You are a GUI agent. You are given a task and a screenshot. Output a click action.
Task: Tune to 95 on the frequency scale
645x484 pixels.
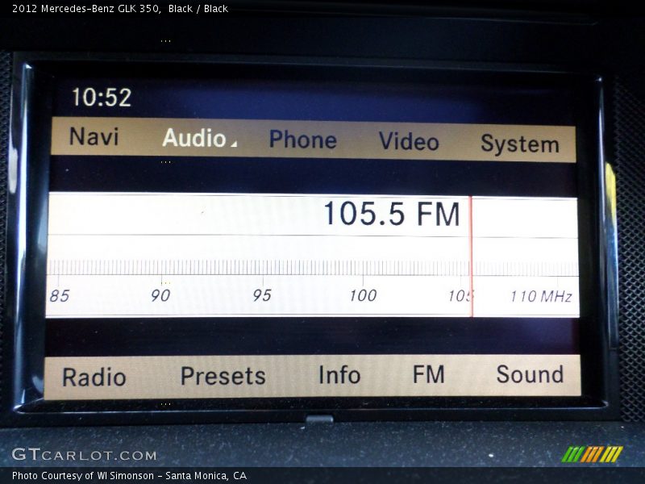(261, 295)
